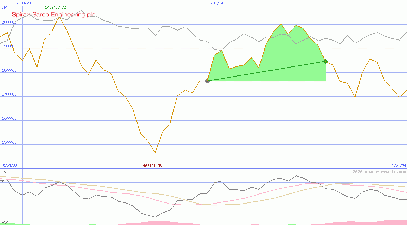Click the 1500000 axis label
The width and height of the screenshot is (407, 225).
9,142
